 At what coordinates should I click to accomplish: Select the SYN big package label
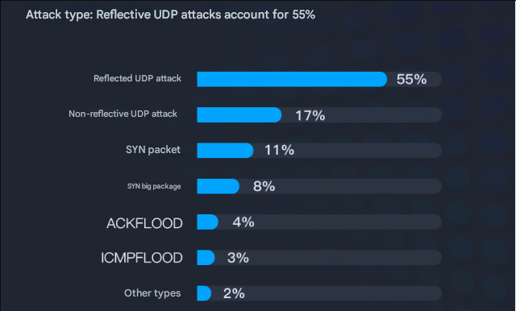[154, 186]
